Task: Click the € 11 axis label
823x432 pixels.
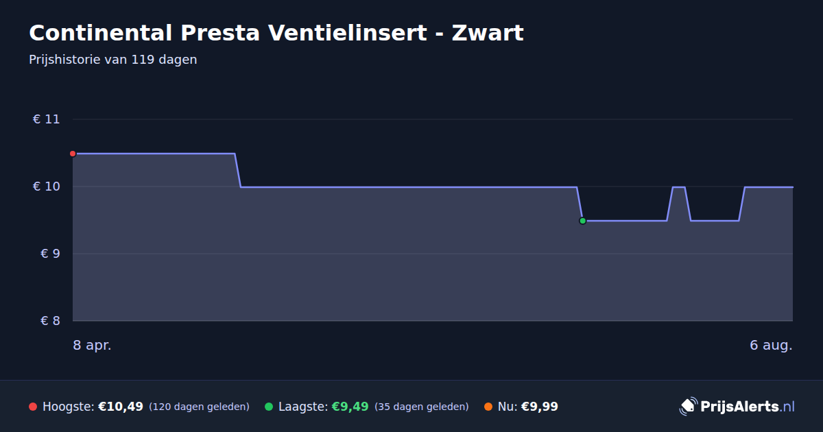Action: (47, 119)
